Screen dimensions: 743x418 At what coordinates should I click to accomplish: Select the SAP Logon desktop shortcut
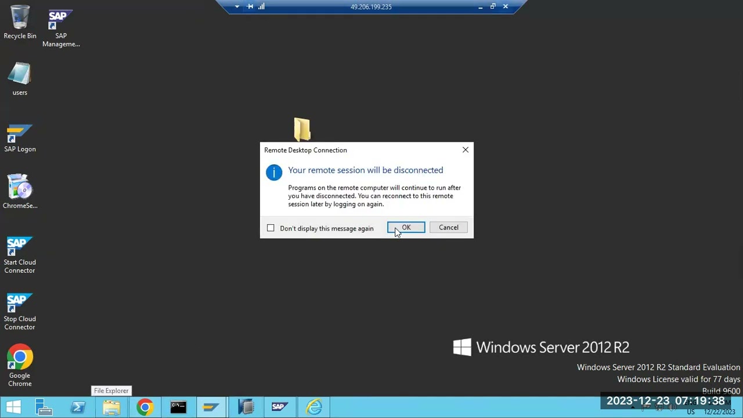[20, 138]
